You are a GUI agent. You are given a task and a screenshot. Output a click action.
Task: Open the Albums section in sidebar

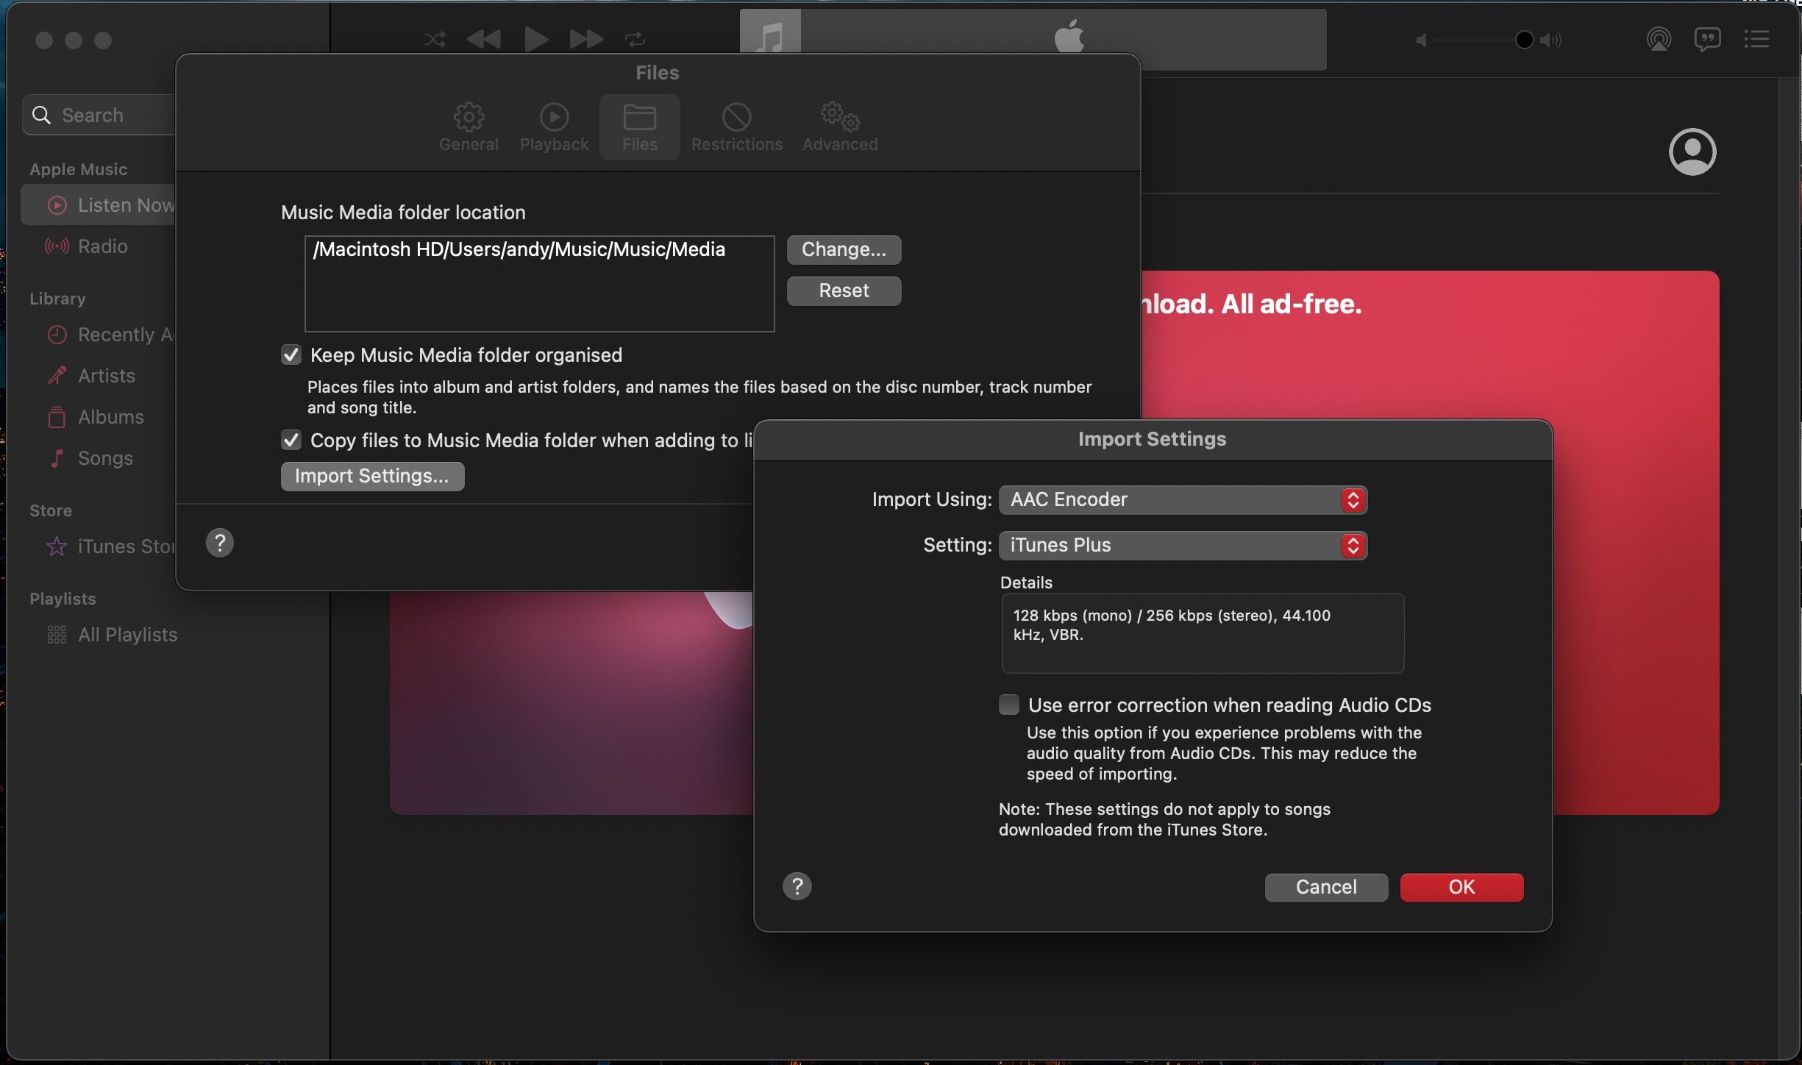point(110,417)
